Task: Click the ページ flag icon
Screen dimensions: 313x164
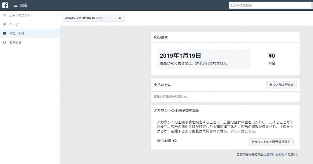Action: (4, 24)
